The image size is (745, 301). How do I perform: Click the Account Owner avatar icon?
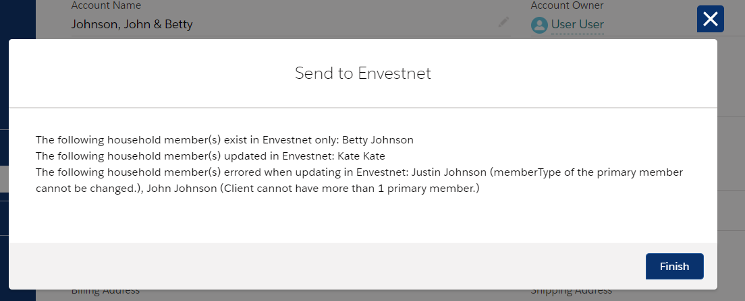click(x=539, y=25)
